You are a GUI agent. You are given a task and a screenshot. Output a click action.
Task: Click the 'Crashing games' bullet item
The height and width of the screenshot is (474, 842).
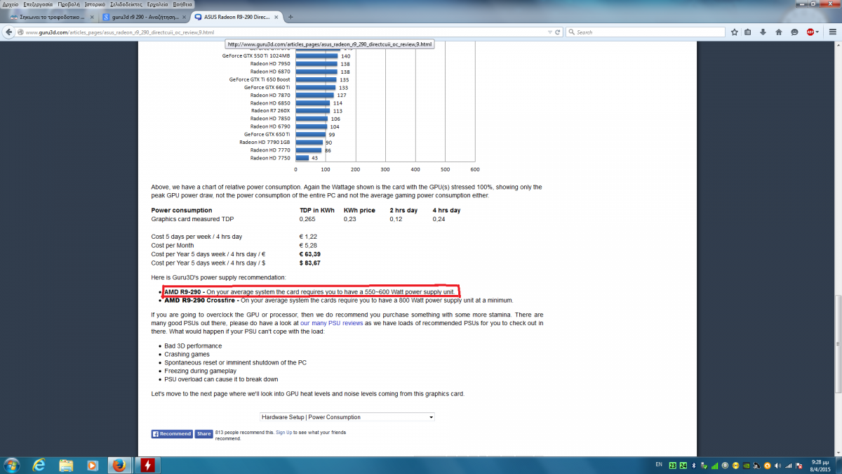point(187,355)
